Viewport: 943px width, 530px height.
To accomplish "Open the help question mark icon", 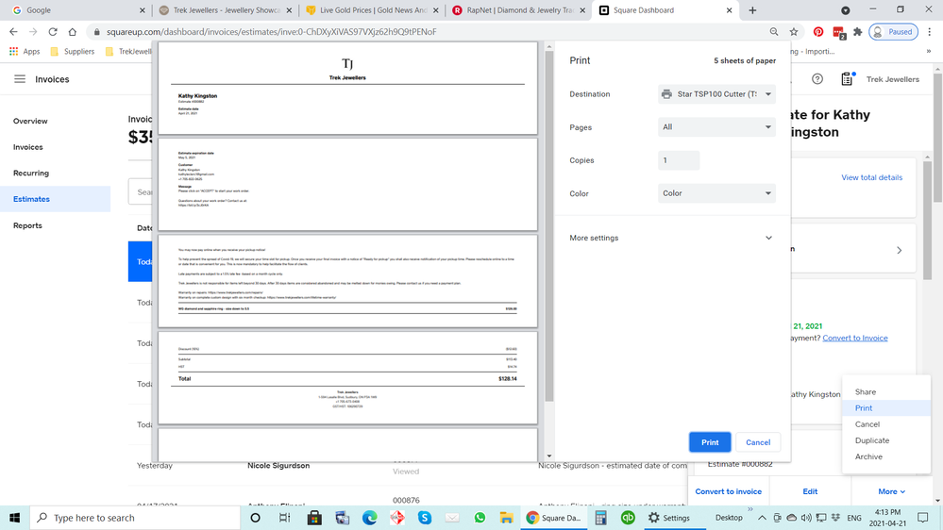I will (817, 79).
